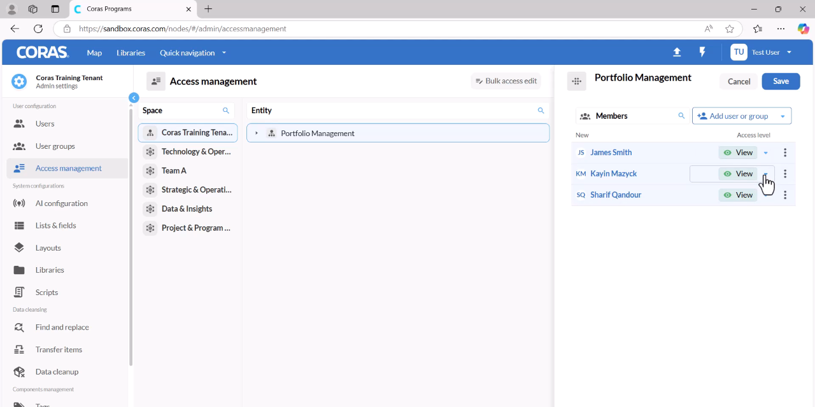Click the CORAS logo
Image resolution: width=815 pixels, height=407 pixels.
click(x=43, y=53)
